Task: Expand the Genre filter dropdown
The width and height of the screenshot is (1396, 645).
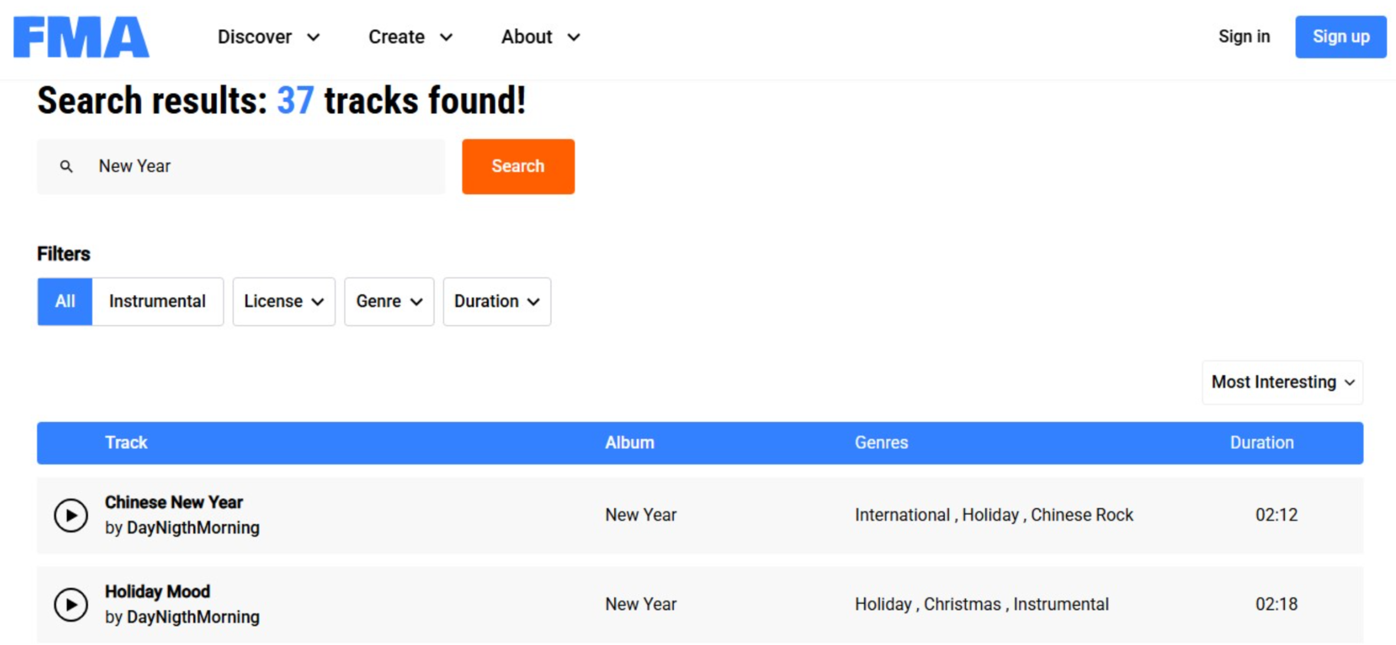Action: 389,301
